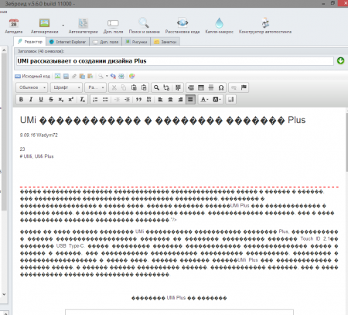Click the '# UMi, UMi Plus' tags line

point(36,156)
